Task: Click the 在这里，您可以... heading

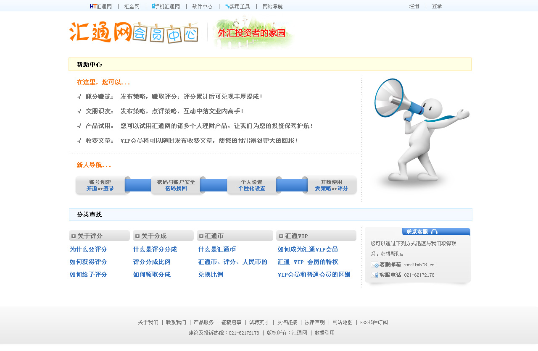Action: tap(103, 82)
